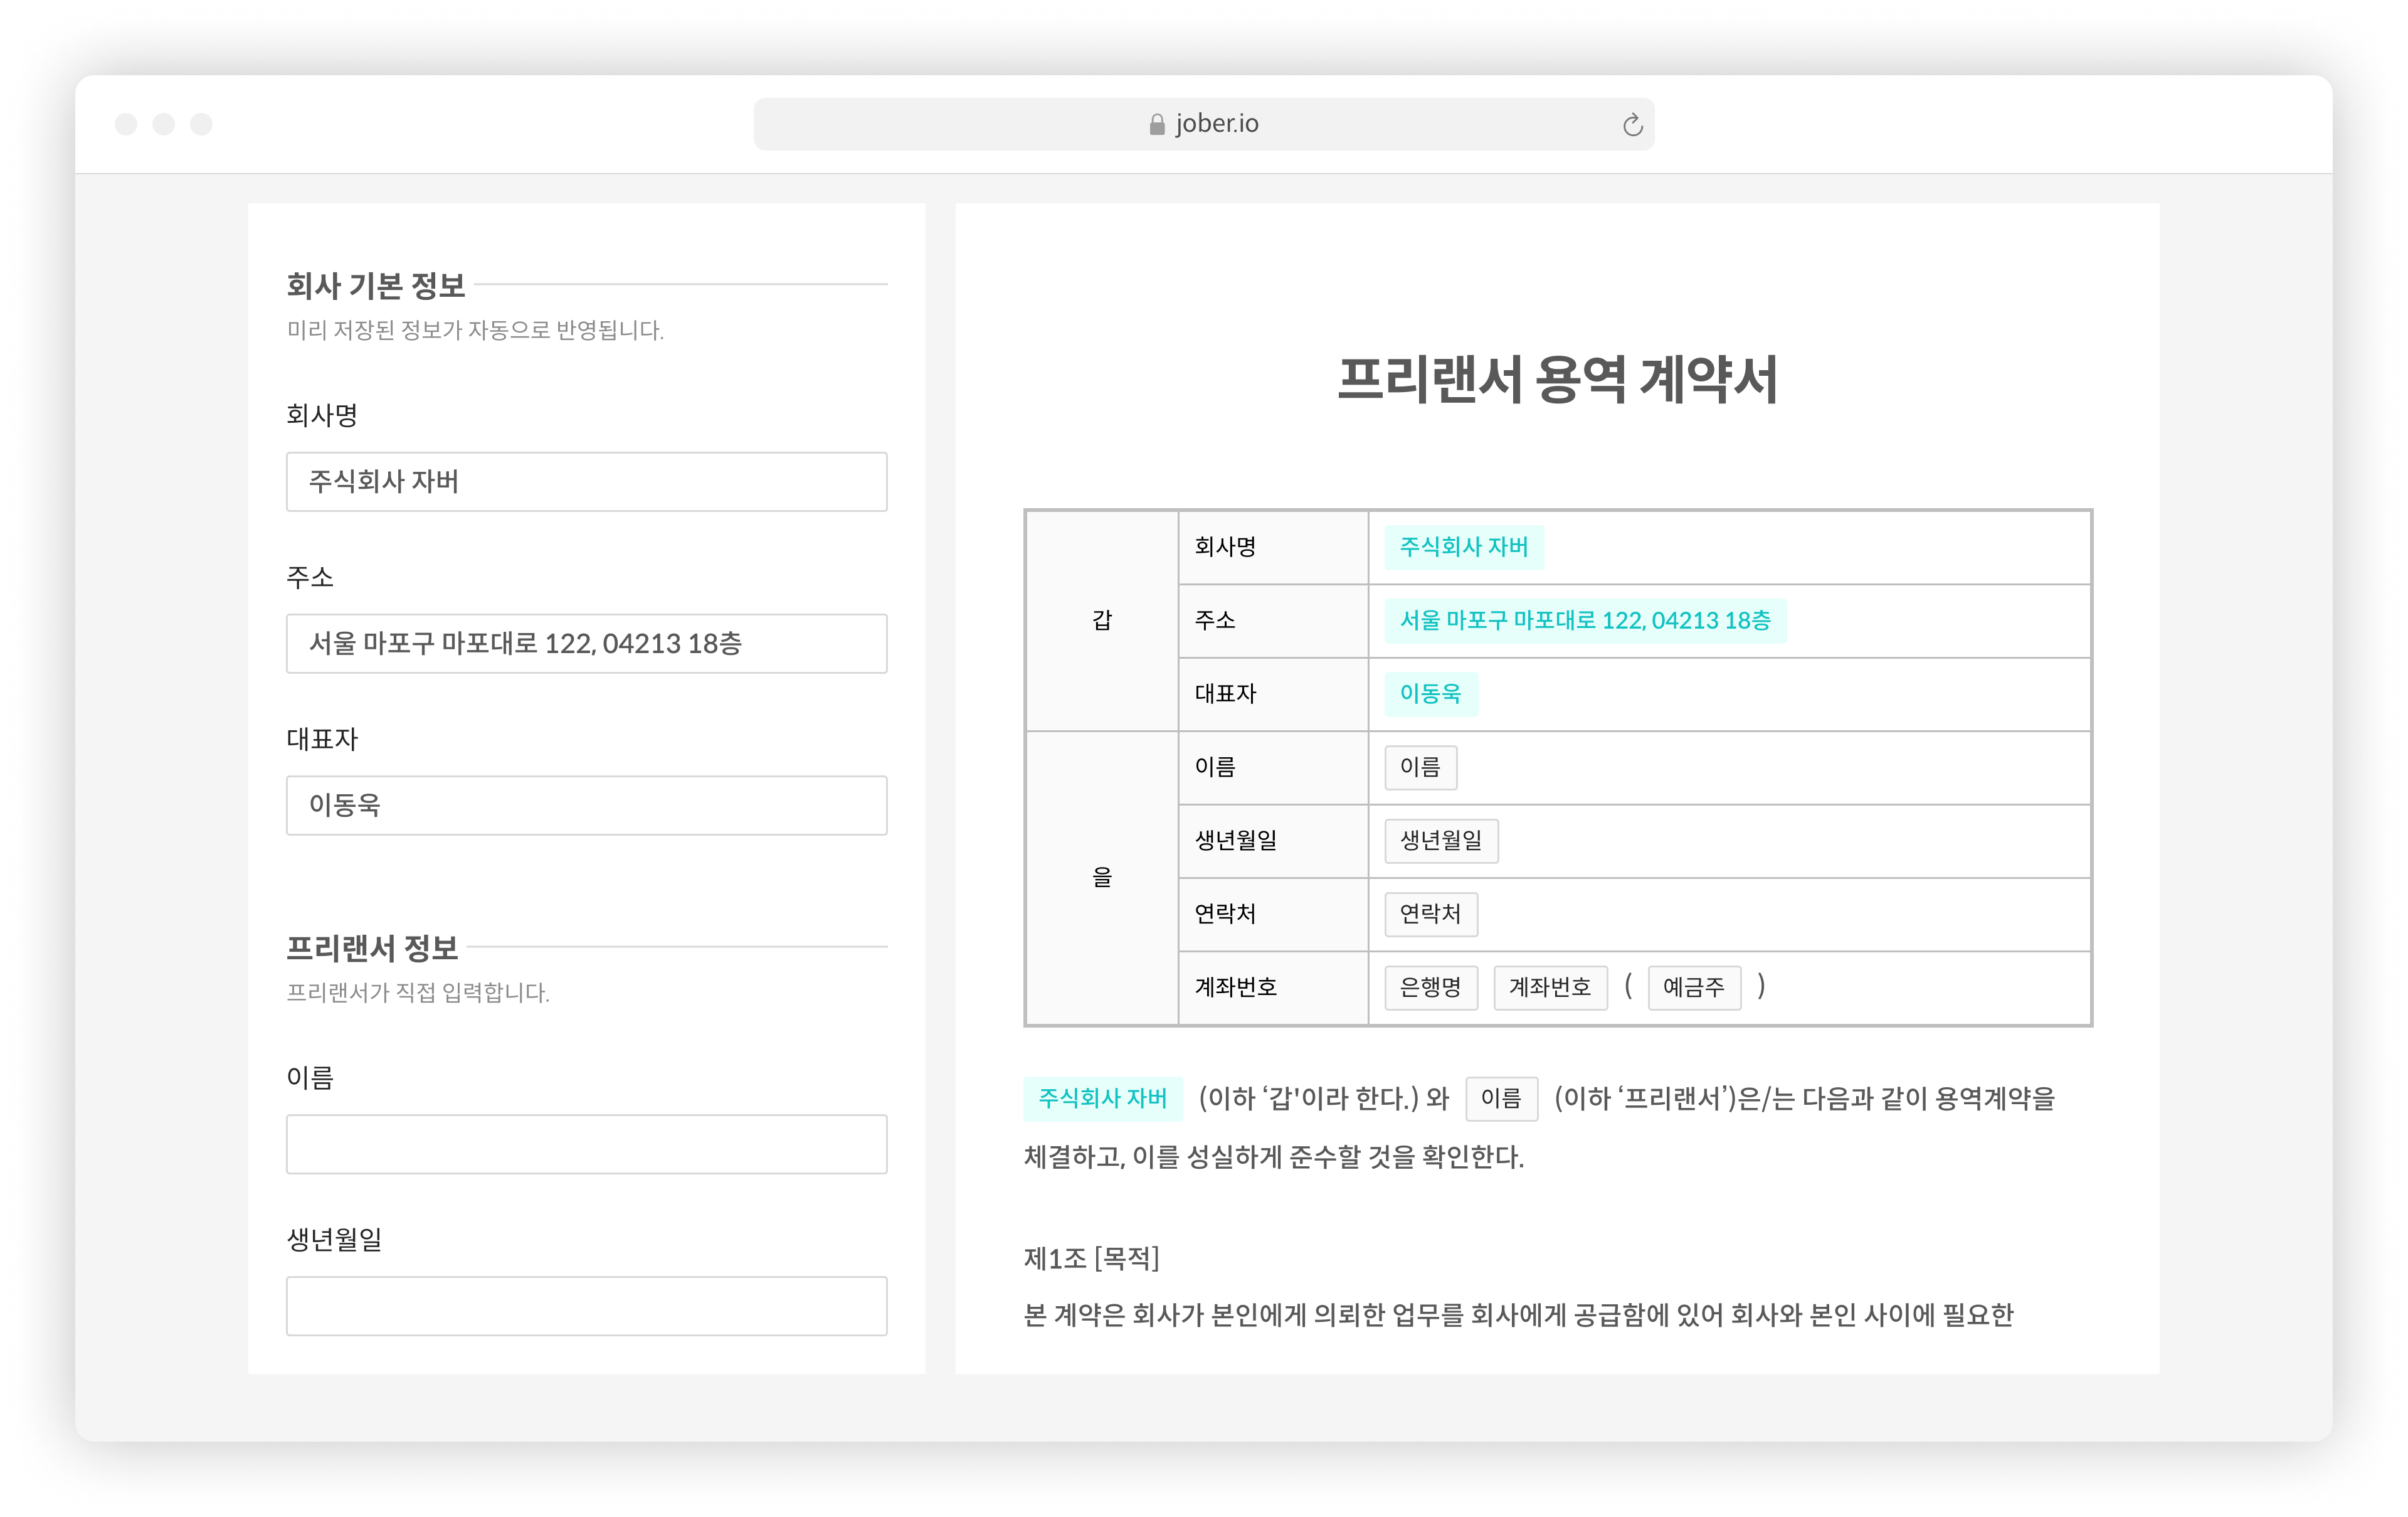This screenshot has width=2408, height=1517.
Task: Click 이름 placeholder in contract paragraph
Action: coord(1501,1099)
